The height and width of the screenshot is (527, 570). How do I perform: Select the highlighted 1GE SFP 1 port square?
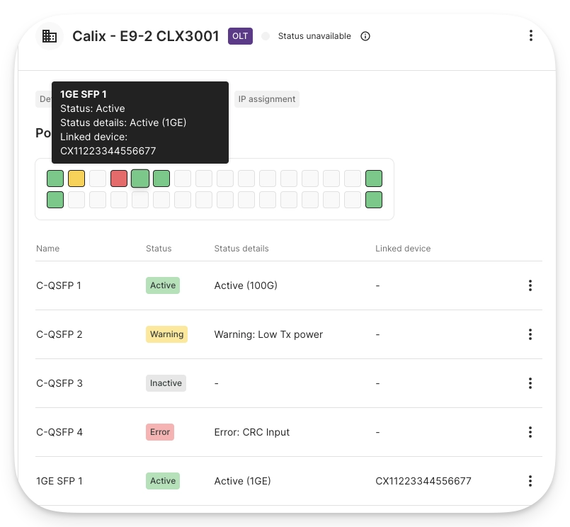[140, 178]
